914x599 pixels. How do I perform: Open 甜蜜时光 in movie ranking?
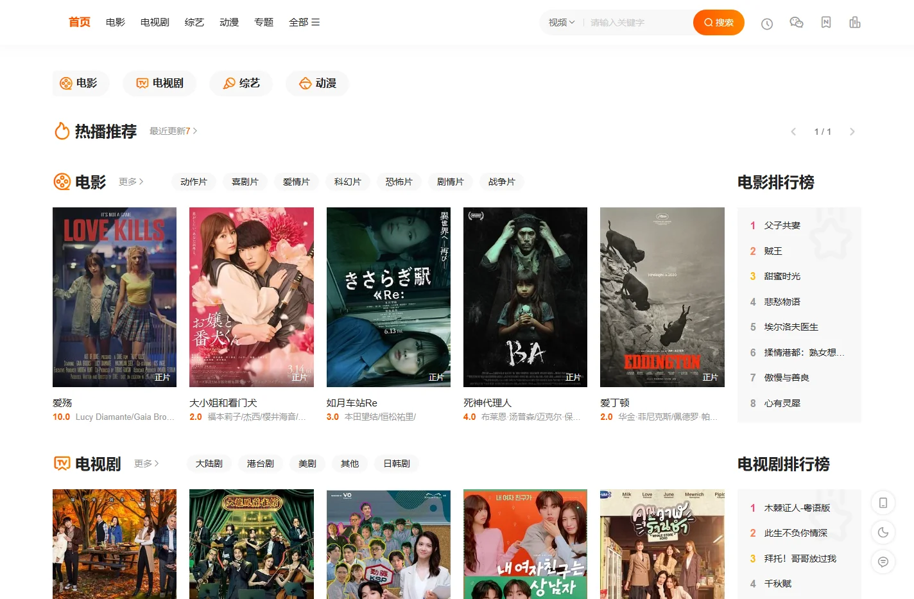tap(782, 276)
